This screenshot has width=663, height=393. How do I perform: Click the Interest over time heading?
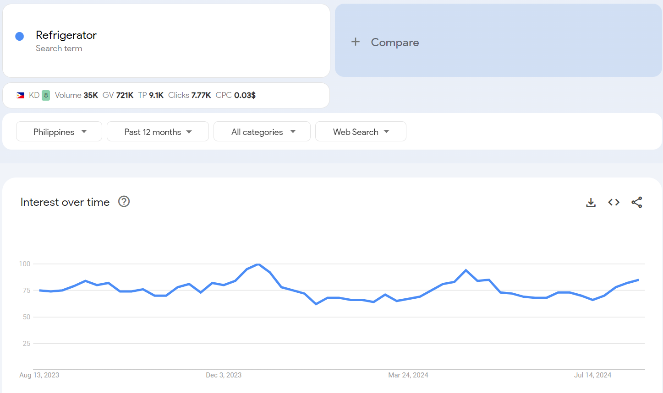point(65,202)
